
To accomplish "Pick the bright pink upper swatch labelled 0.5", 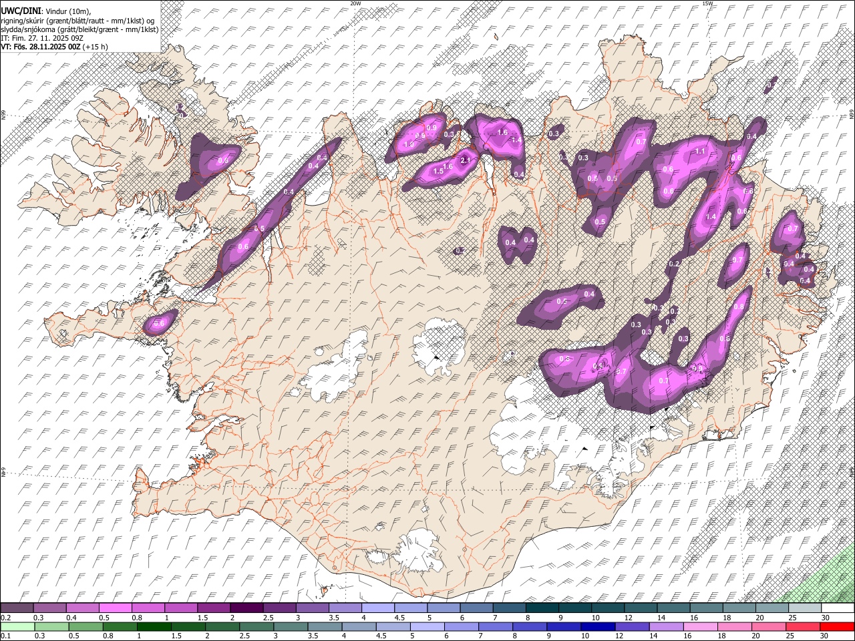I will pos(115,608).
